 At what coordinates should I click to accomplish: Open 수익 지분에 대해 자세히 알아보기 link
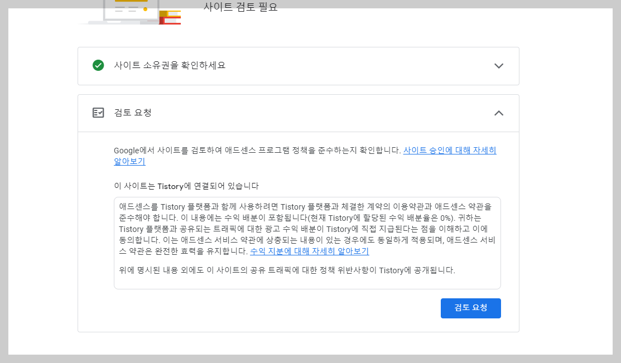309,251
